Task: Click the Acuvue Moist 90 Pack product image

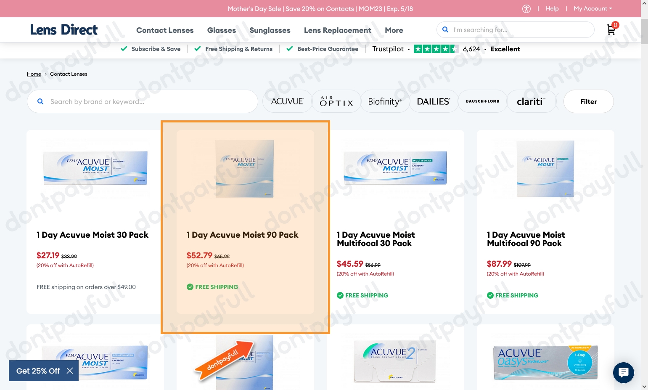Action: tap(245, 169)
